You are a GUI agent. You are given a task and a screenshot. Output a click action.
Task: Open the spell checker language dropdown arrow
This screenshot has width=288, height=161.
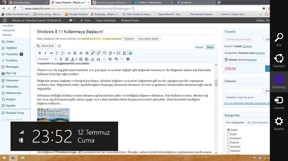click(x=114, y=53)
